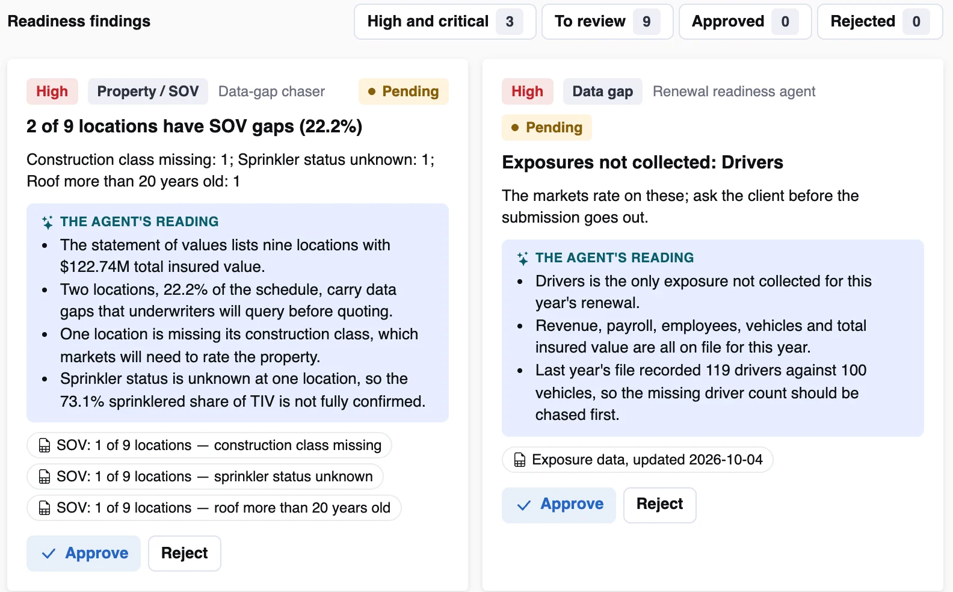Click the bullet starting 'Two locations, 22.2% of the schedule'
This screenshot has width=953, height=592.
pyautogui.click(x=228, y=300)
